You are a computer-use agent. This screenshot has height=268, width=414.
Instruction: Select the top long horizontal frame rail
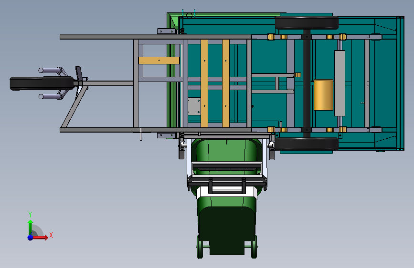156,37
